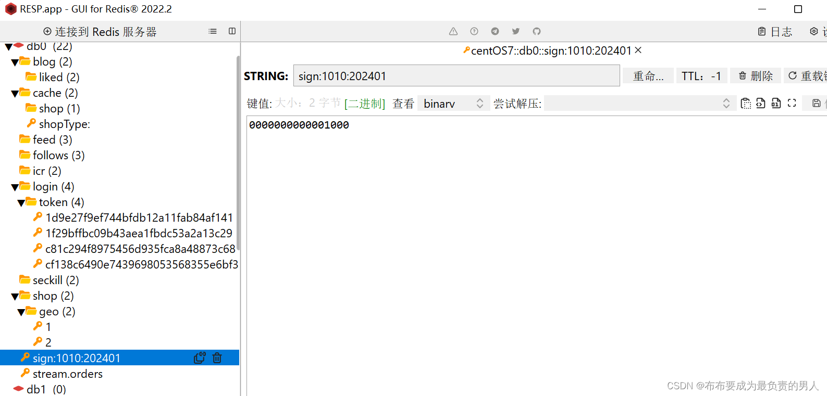Click the RESP.app logo in title bar
The height and width of the screenshot is (396, 827).
pyautogui.click(x=10, y=9)
